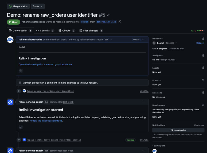
Task: Switch to the Commits tab
Action: 45,31
